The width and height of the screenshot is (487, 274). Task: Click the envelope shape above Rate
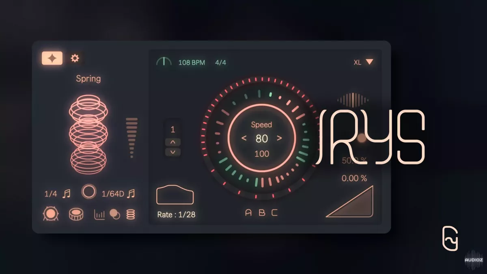175,194
